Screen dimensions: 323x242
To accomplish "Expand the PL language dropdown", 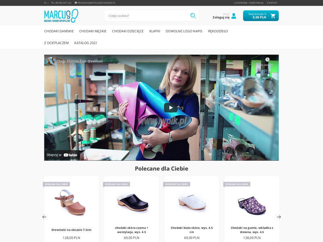I will [46, 3].
